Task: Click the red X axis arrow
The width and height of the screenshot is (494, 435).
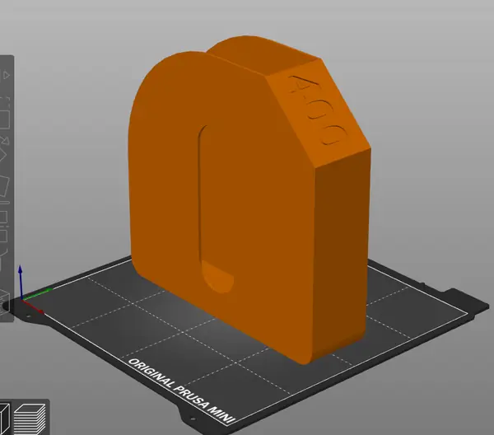Action: (33, 306)
